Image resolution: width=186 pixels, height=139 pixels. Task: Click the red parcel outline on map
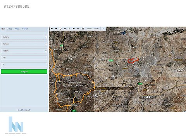coord(133,61)
